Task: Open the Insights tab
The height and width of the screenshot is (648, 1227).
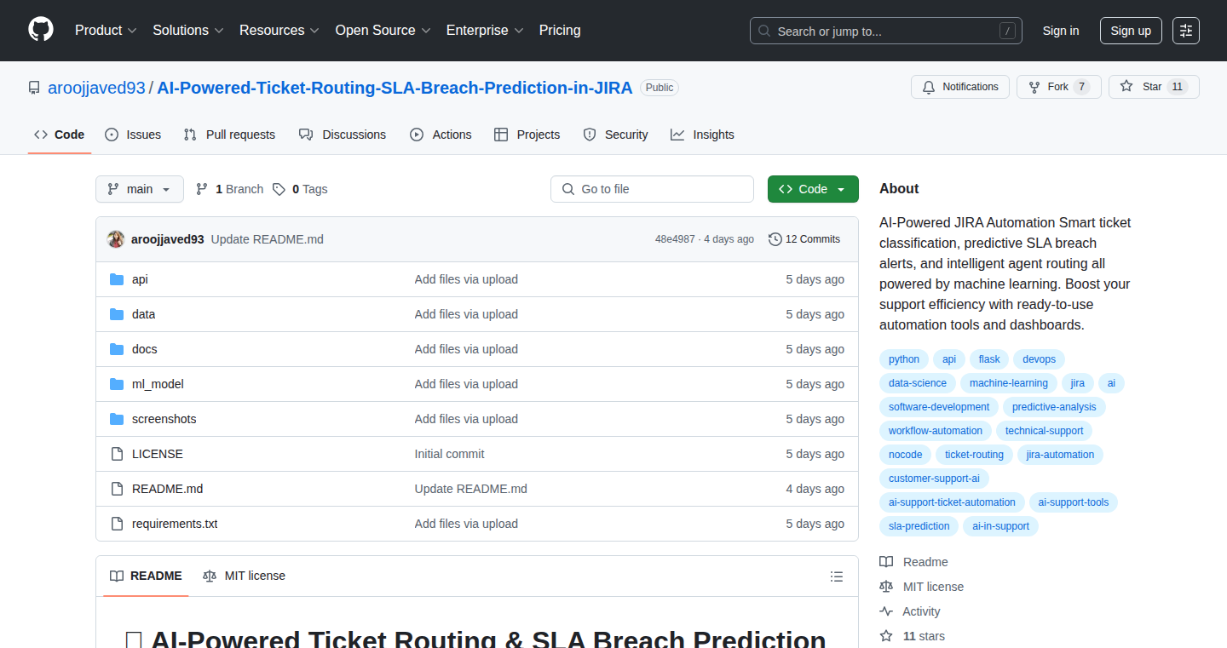Action: coord(702,135)
